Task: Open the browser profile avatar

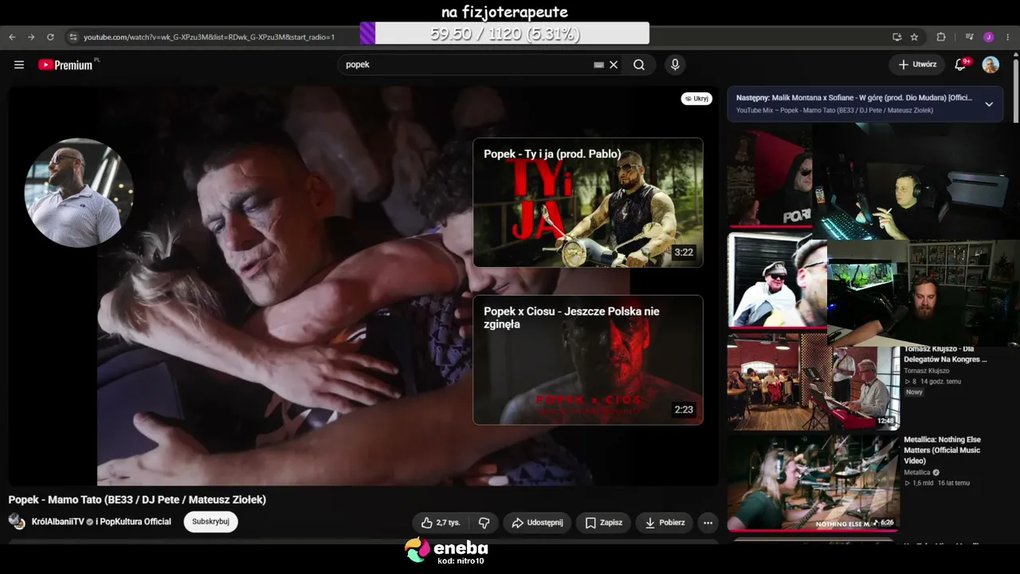Action: (x=989, y=37)
